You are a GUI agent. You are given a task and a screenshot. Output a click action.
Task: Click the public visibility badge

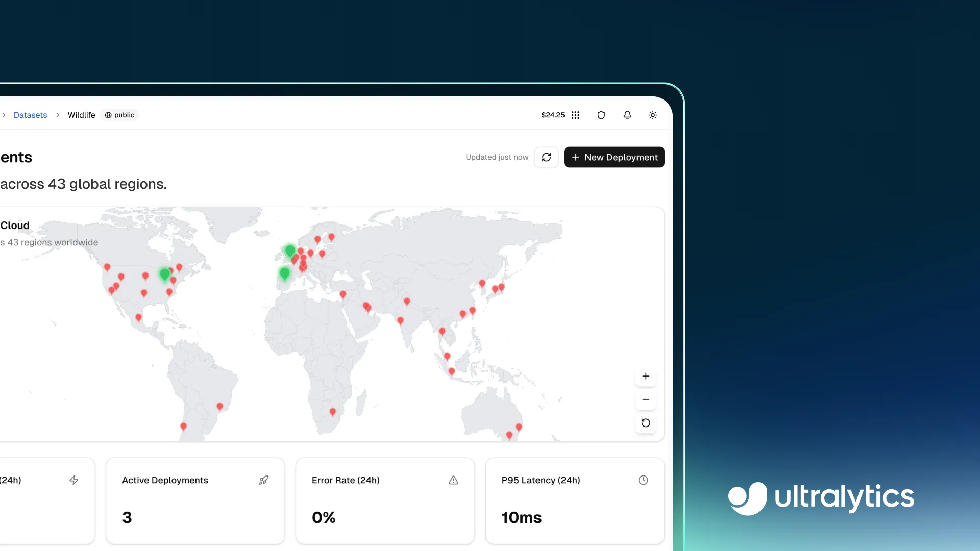tap(120, 115)
